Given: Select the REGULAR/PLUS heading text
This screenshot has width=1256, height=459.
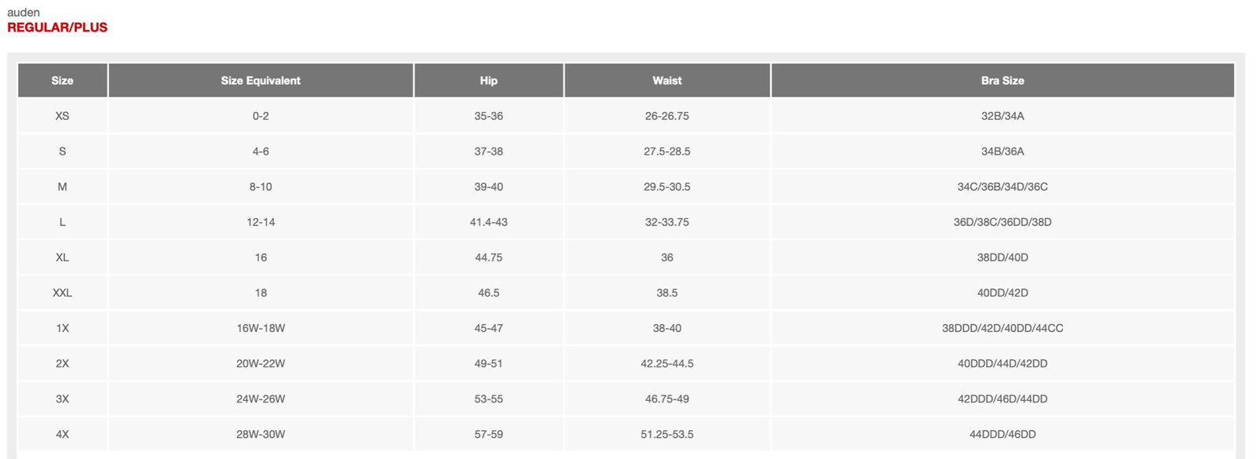Looking at the screenshot, I should 57,27.
